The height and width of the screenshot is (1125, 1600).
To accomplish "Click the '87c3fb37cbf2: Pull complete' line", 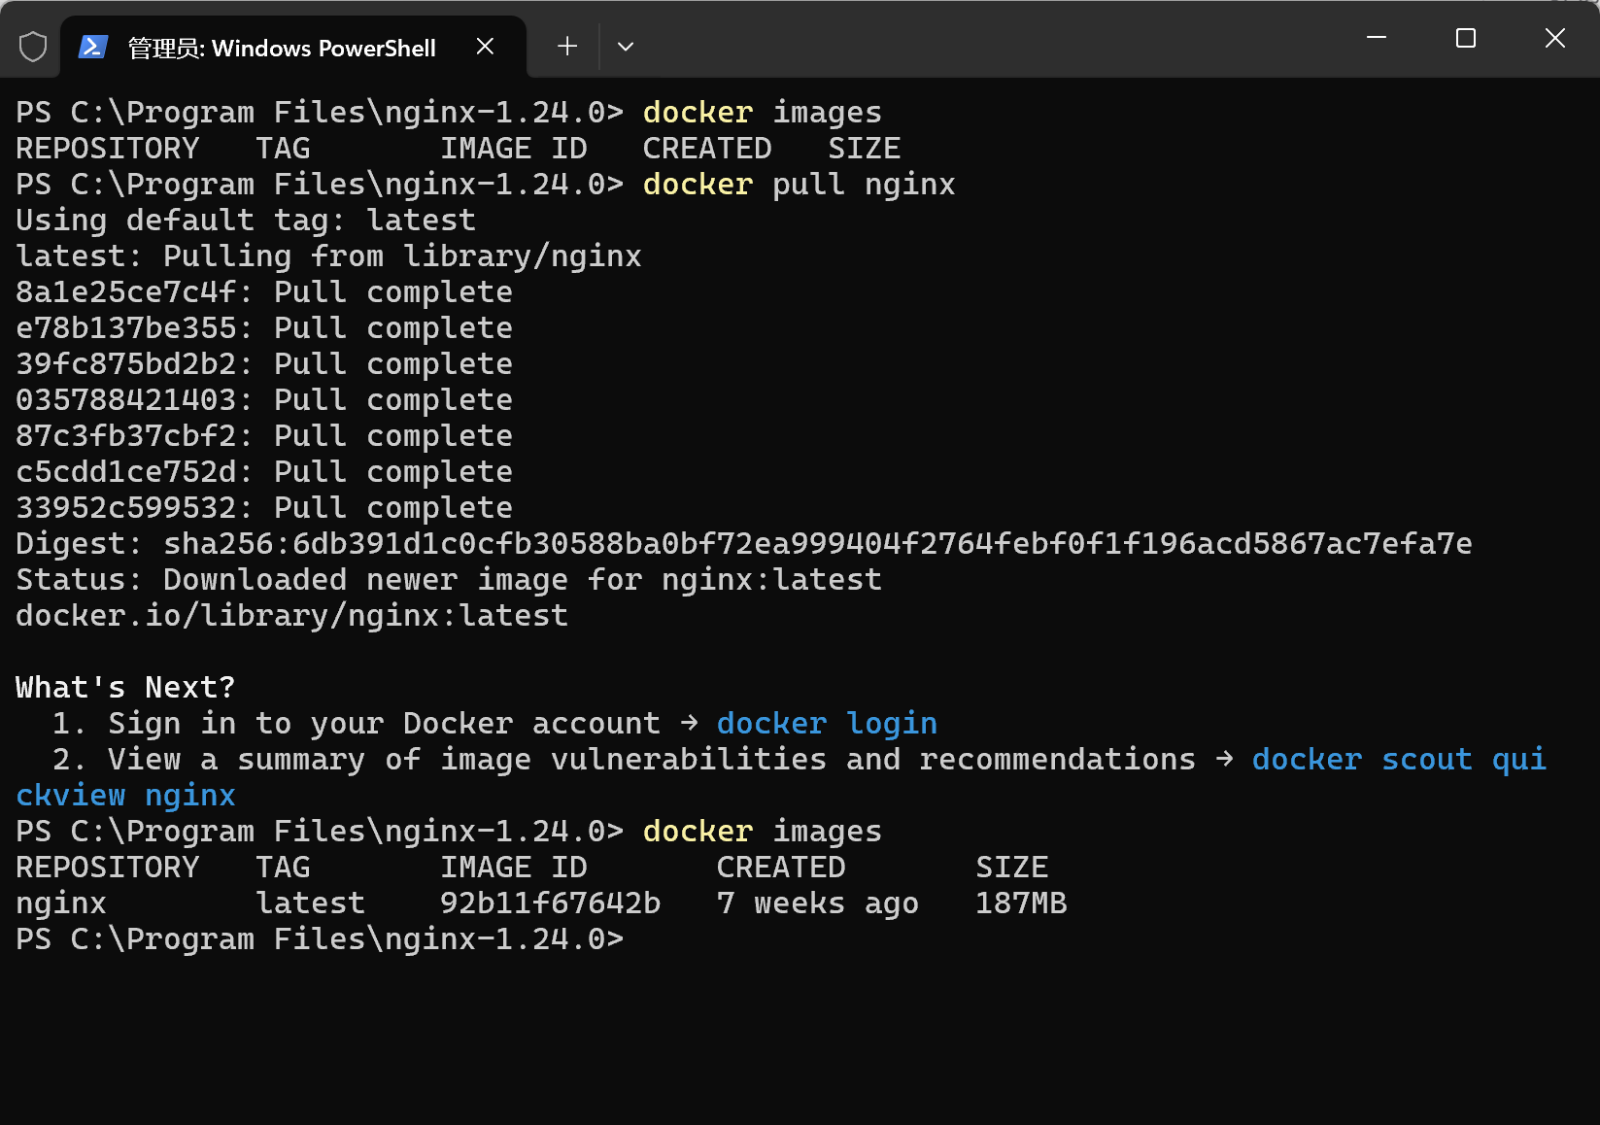I will [264, 436].
